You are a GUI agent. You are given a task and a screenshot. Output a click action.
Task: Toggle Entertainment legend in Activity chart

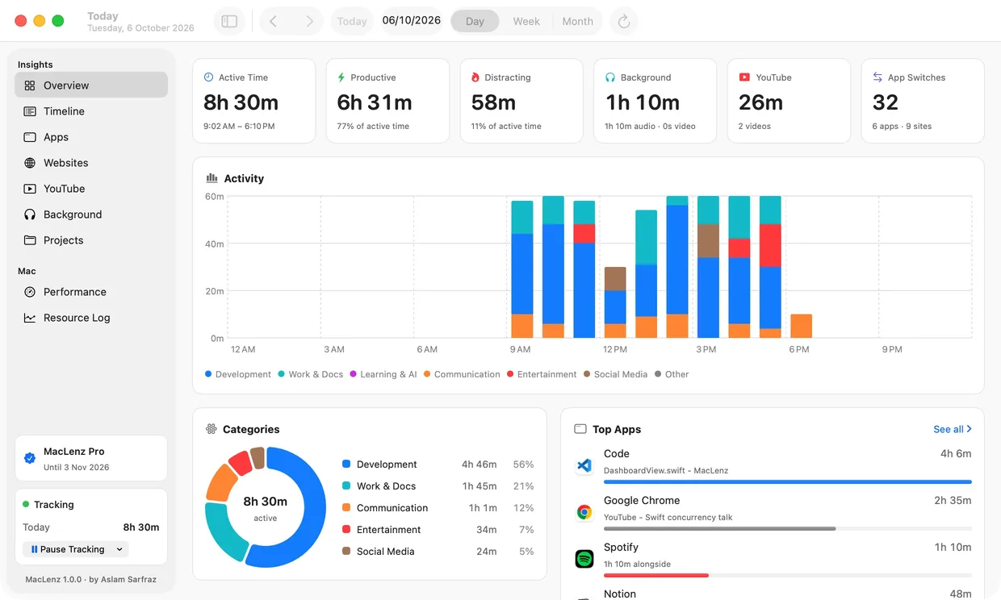(542, 374)
